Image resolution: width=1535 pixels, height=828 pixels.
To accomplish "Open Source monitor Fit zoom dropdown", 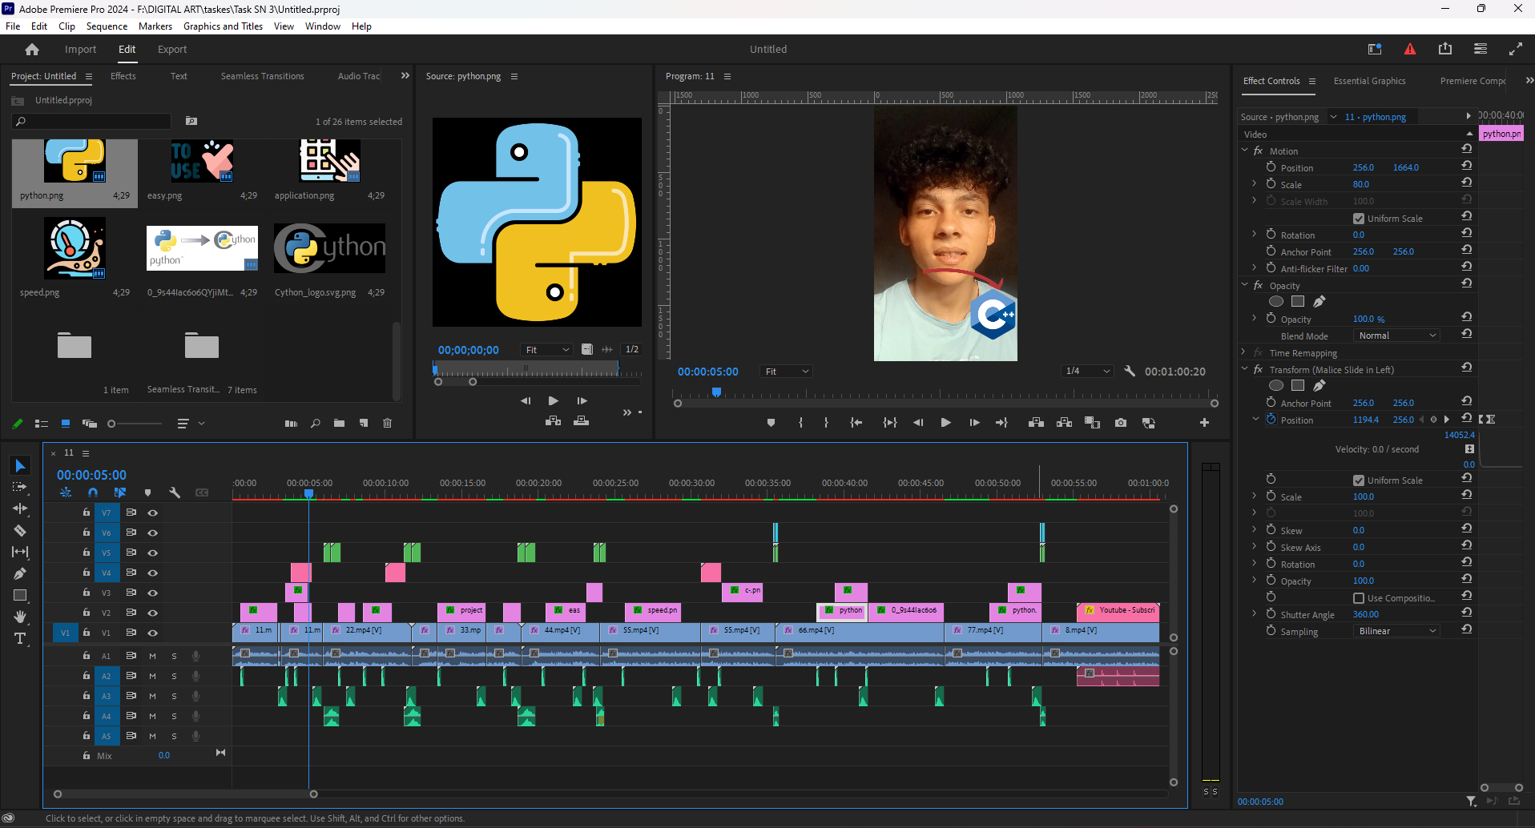I will [546, 350].
